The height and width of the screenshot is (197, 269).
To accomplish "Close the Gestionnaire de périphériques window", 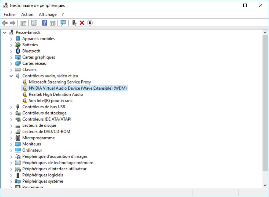I will click(x=261, y=5).
